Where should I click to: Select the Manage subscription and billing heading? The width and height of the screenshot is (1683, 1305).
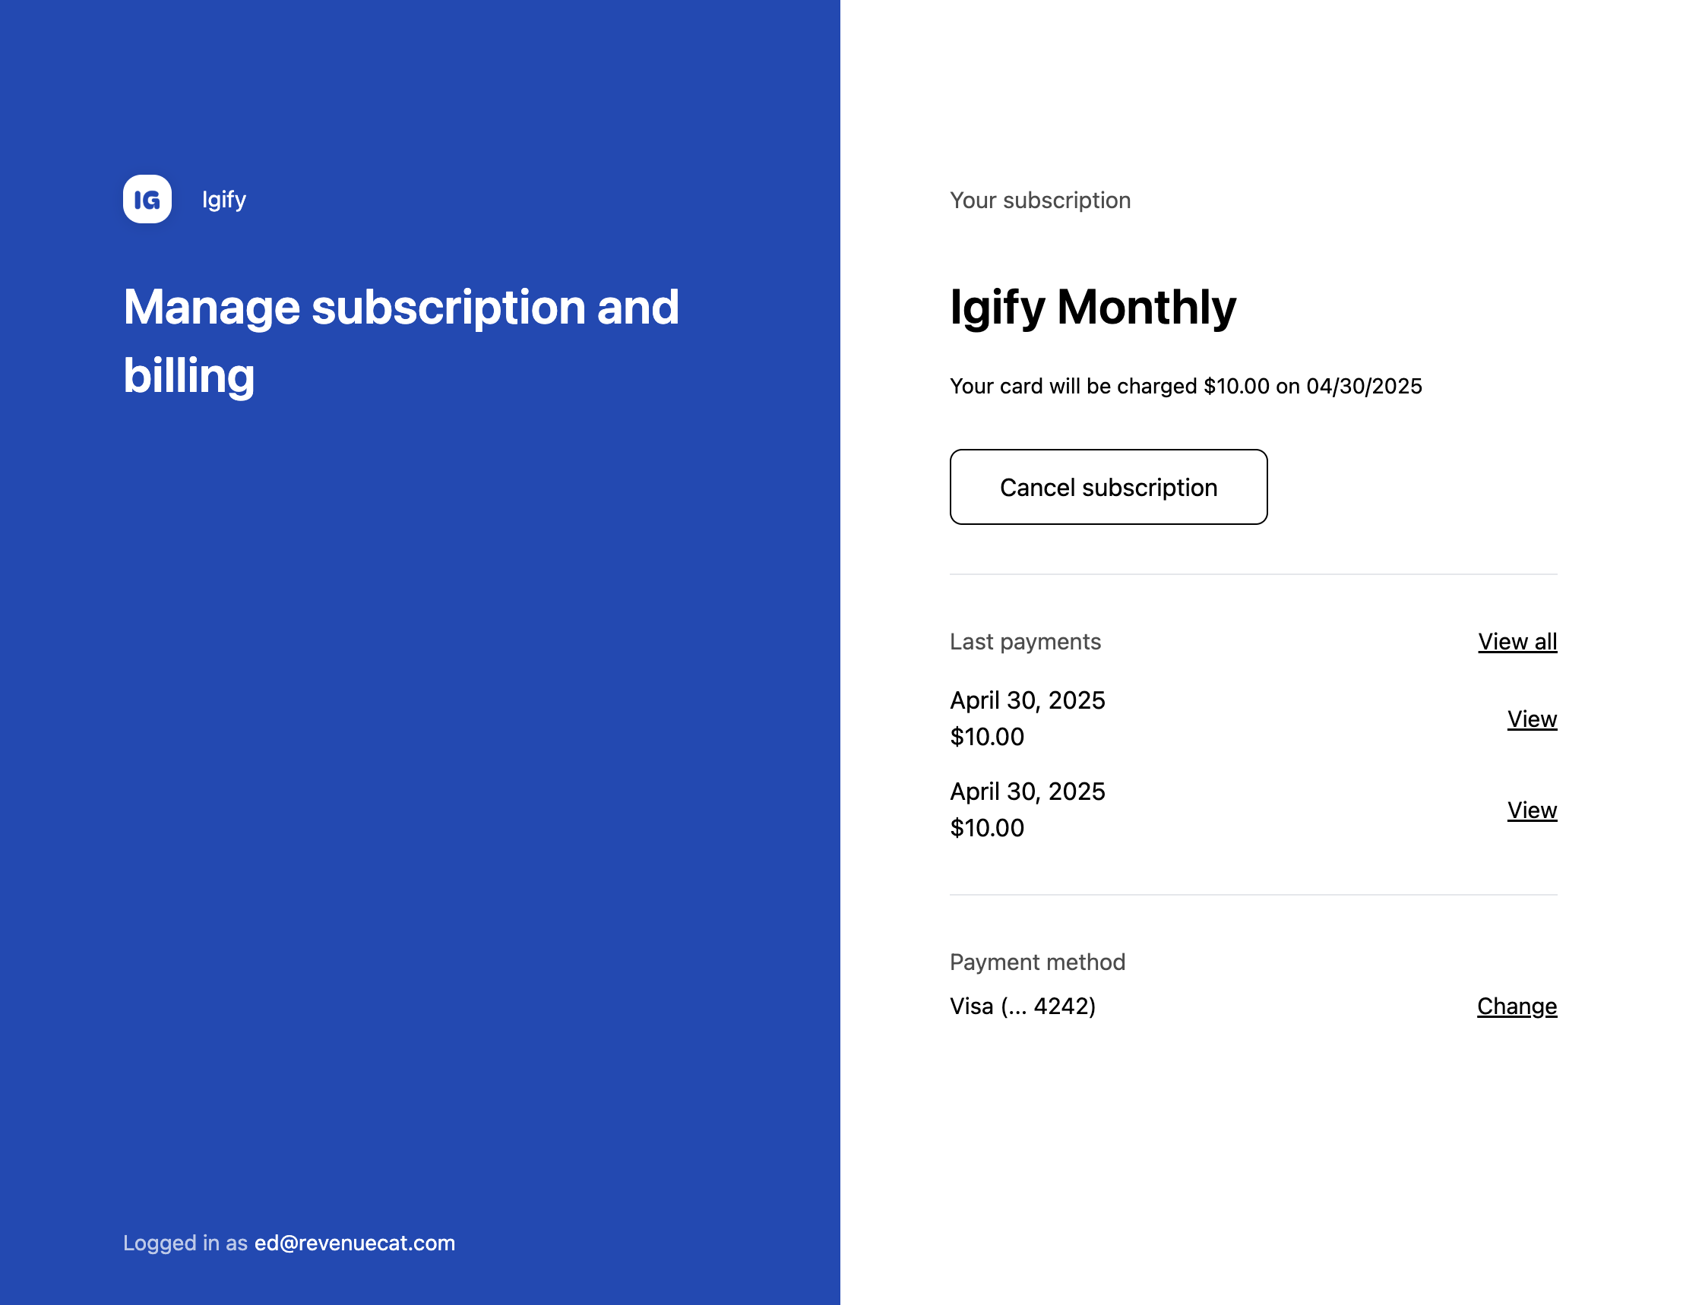click(400, 340)
